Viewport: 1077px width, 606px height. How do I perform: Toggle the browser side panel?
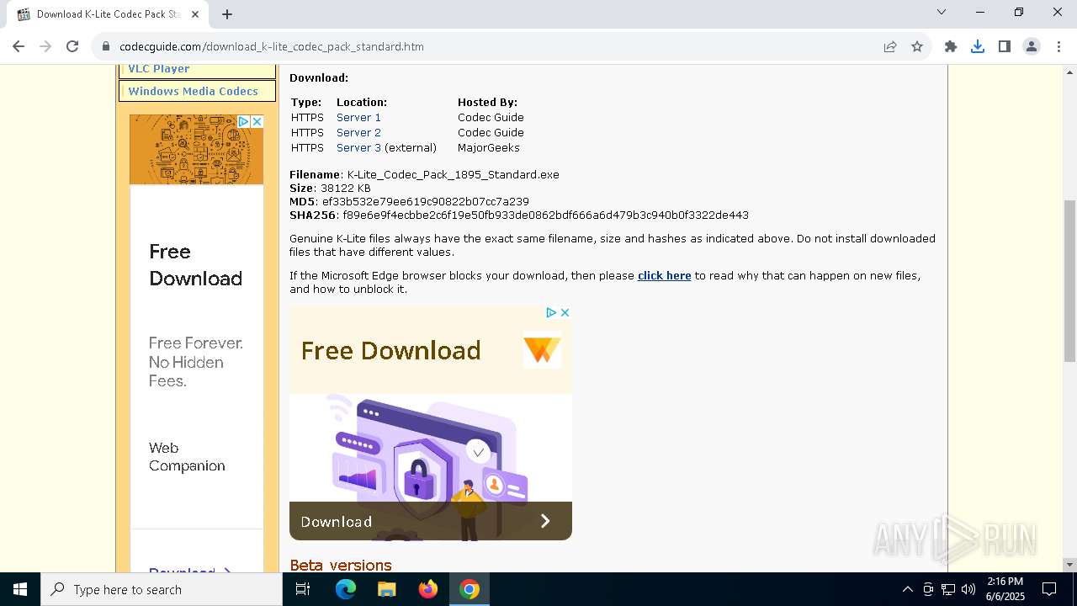pos(1005,46)
